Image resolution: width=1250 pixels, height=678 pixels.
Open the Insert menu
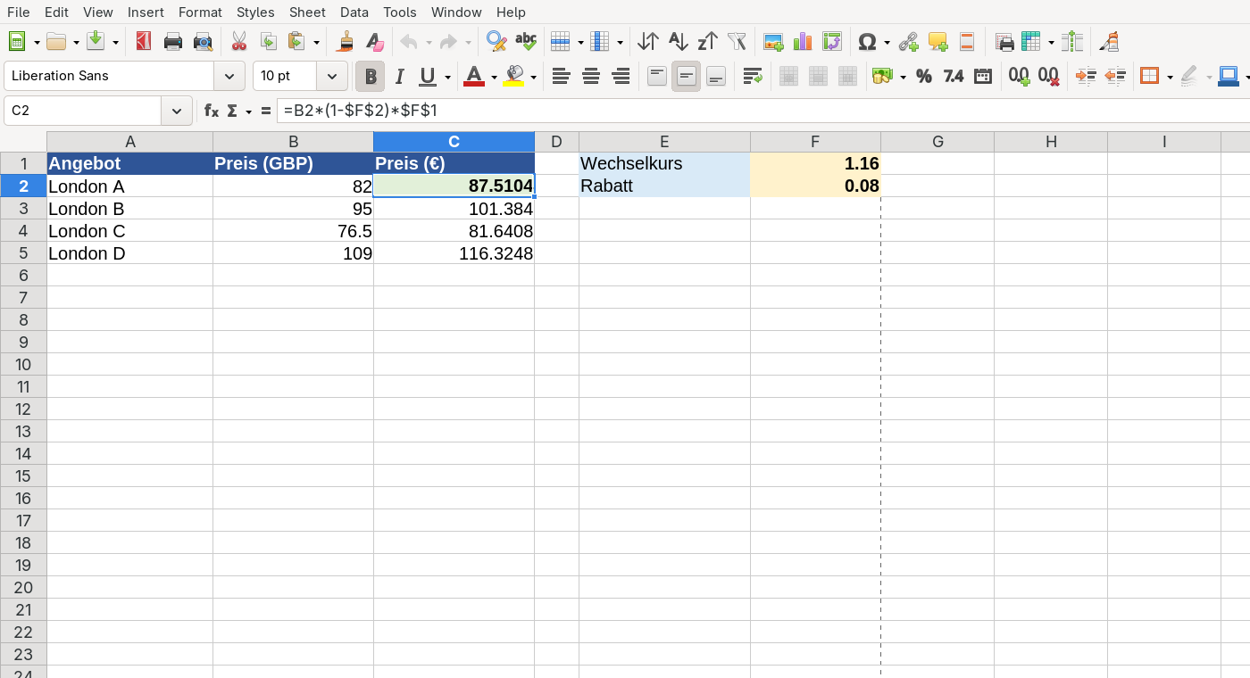(x=146, y=12)
